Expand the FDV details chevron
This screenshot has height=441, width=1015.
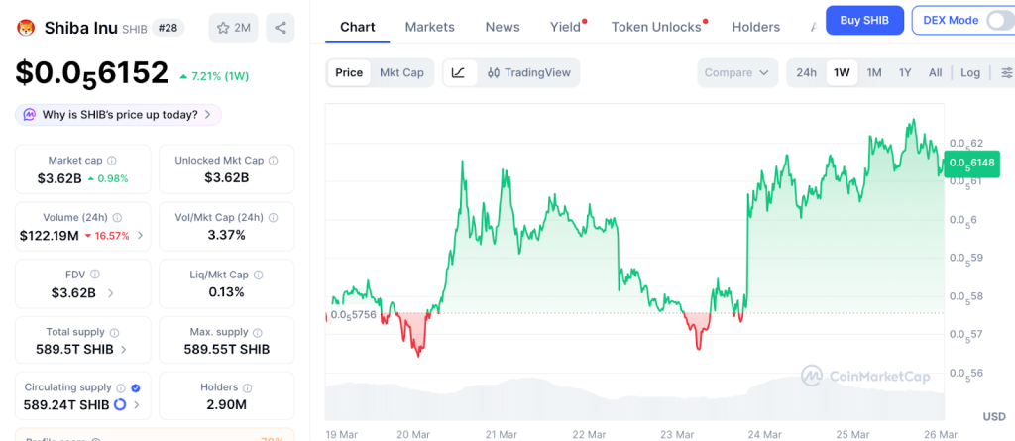109,293
